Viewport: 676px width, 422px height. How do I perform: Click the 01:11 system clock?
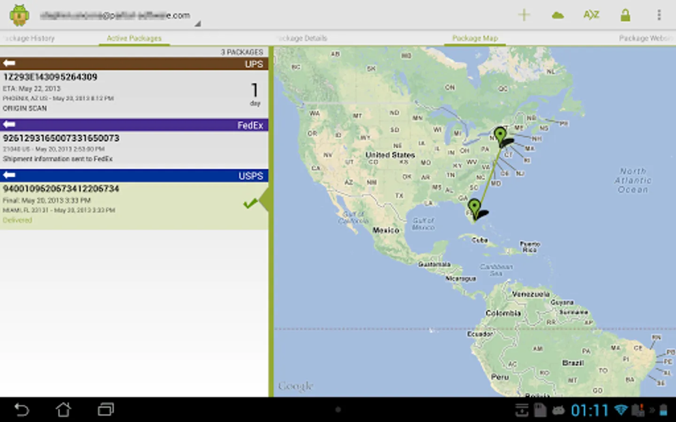pos(590,410)
